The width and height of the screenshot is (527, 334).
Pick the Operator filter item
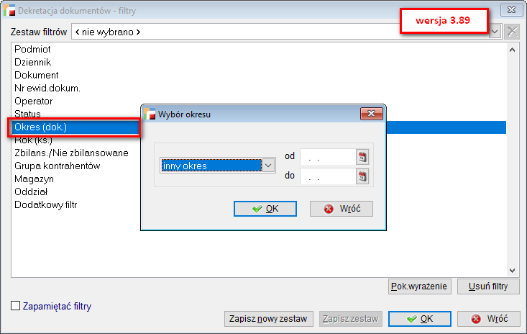pyautogui.click(x=34, y=101)
